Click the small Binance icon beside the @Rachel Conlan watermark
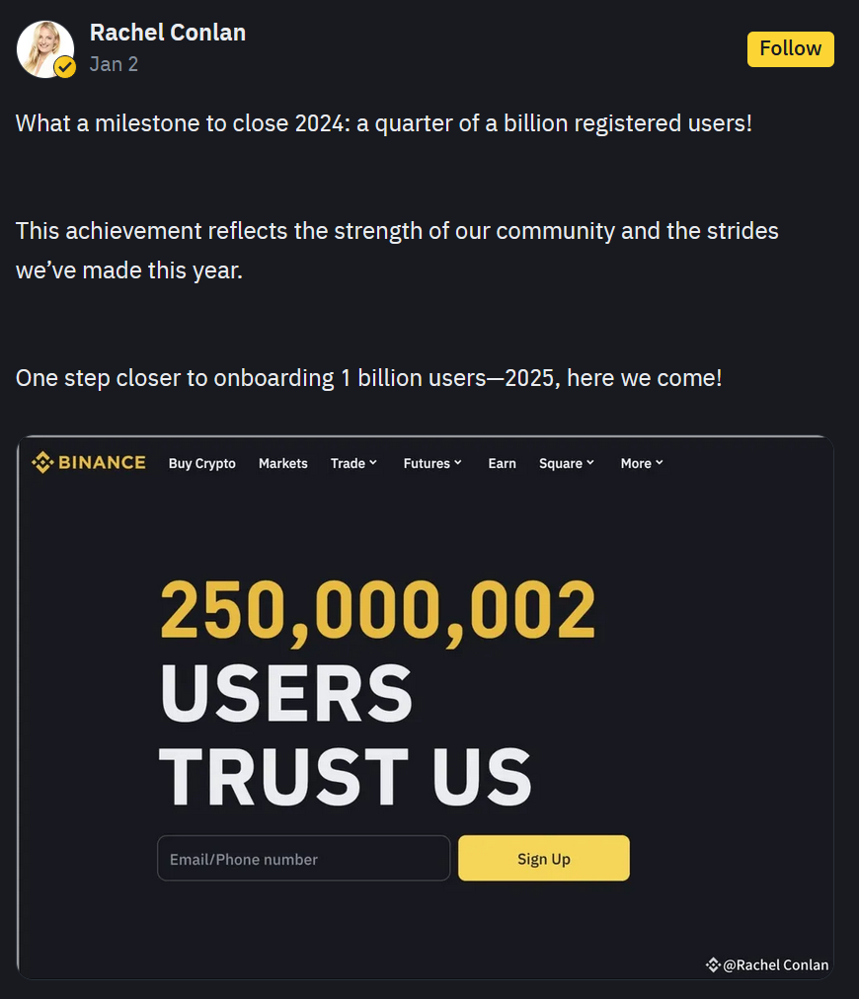The width and height of the screenshot is (859, 999). pos(713,964)
